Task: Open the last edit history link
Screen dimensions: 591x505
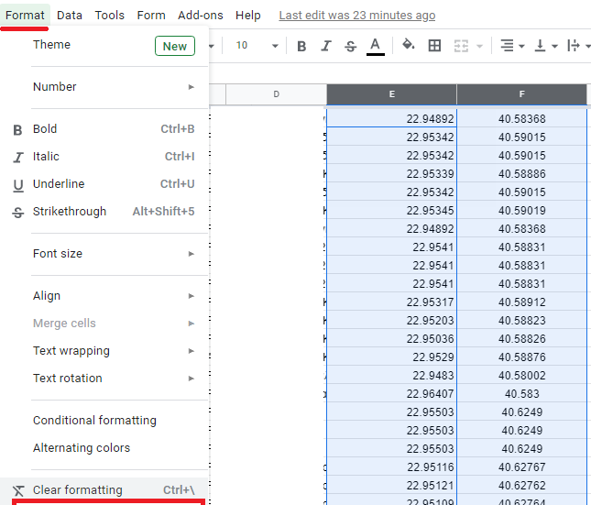Action: [x=357, y=15]
